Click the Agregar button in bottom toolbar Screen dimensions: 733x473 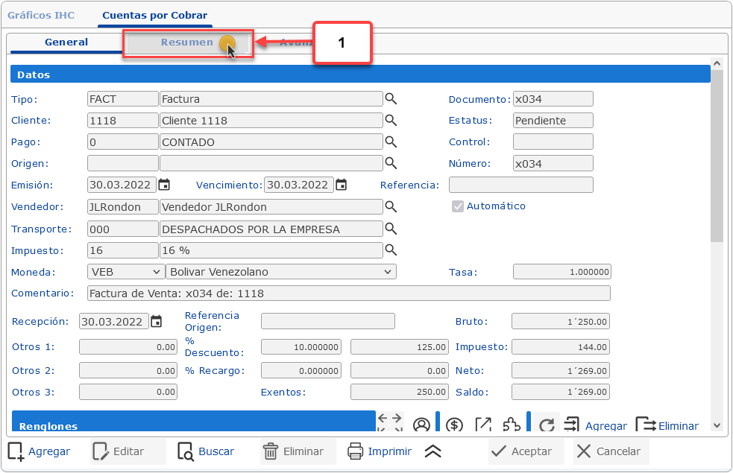click(39, 451)
